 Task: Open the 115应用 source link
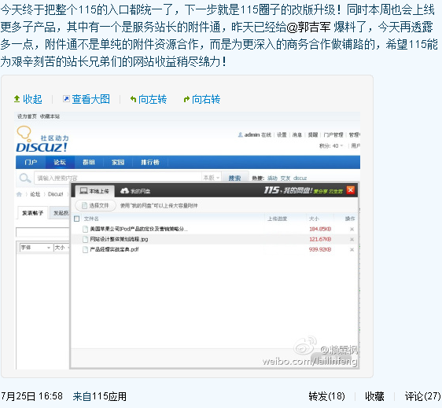[x=109, y=396]
